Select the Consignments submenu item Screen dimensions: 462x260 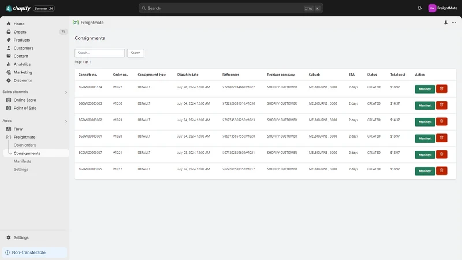pos(36,153)
